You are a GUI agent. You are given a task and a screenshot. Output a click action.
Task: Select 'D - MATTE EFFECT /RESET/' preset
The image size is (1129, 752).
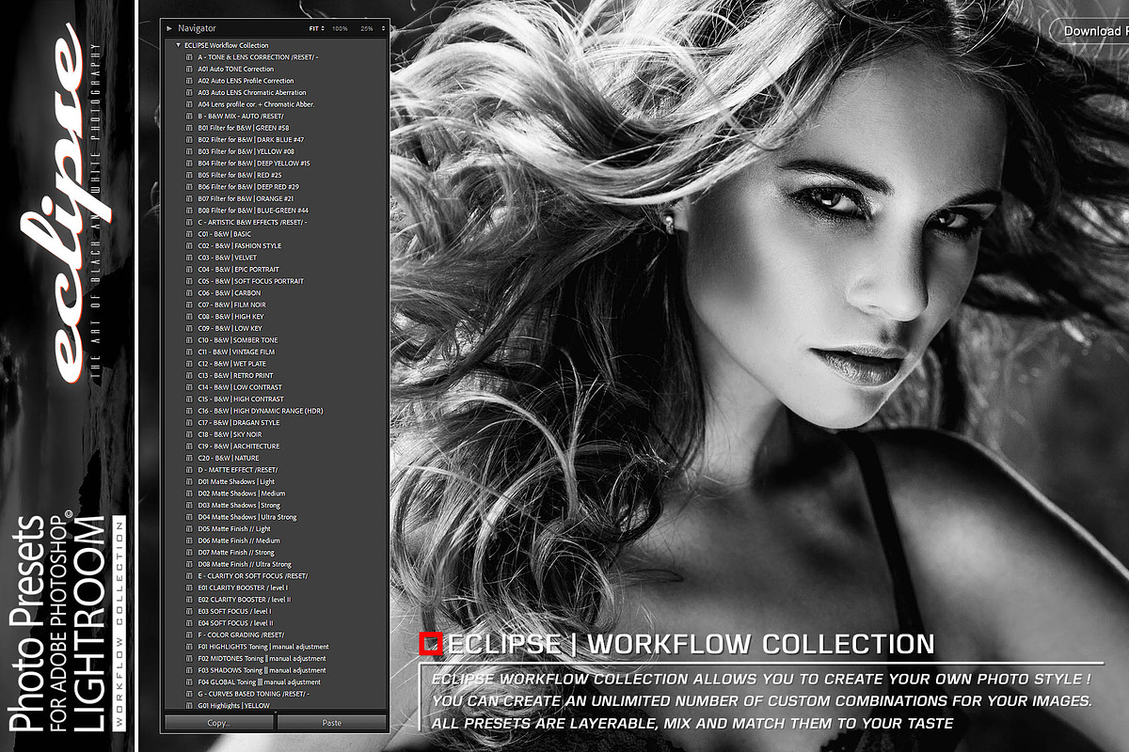tap(238, 469)
